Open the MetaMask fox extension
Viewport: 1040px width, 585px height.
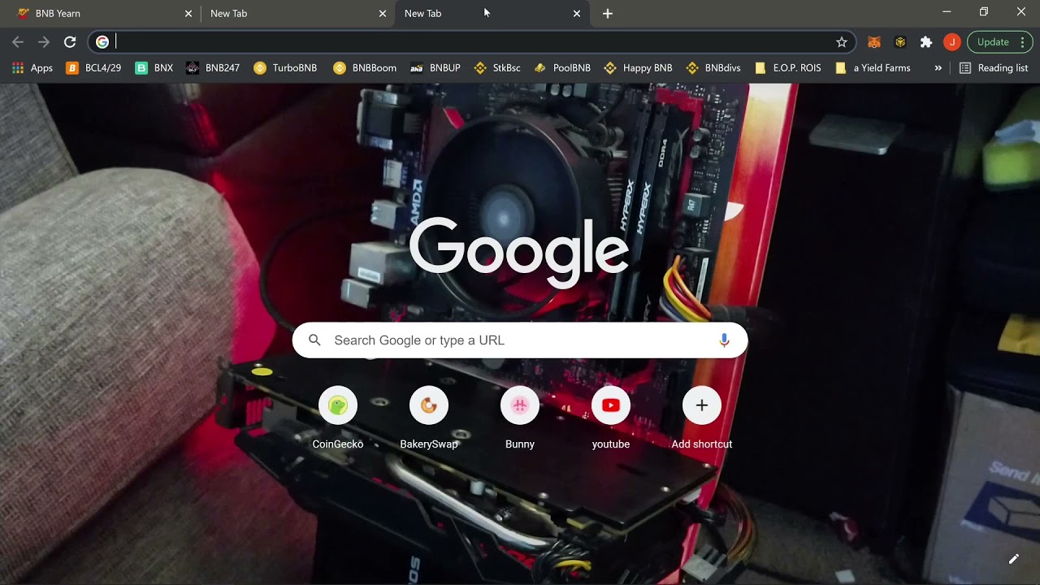pyautogui.click(x=874, y=42)
